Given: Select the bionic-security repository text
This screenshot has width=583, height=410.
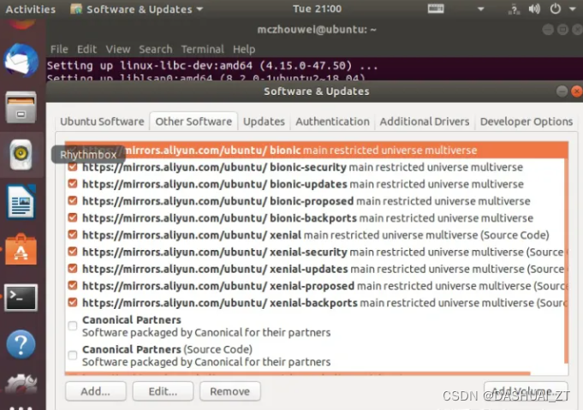Looking at the screenshot, I should click(302, 167).
